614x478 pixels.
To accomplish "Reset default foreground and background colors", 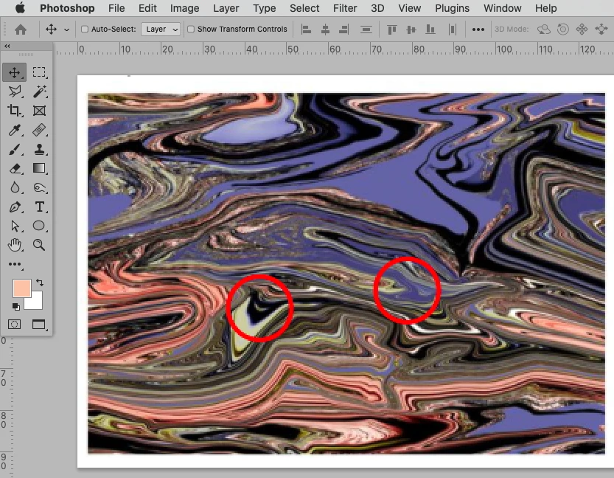I will pos(15,306).
